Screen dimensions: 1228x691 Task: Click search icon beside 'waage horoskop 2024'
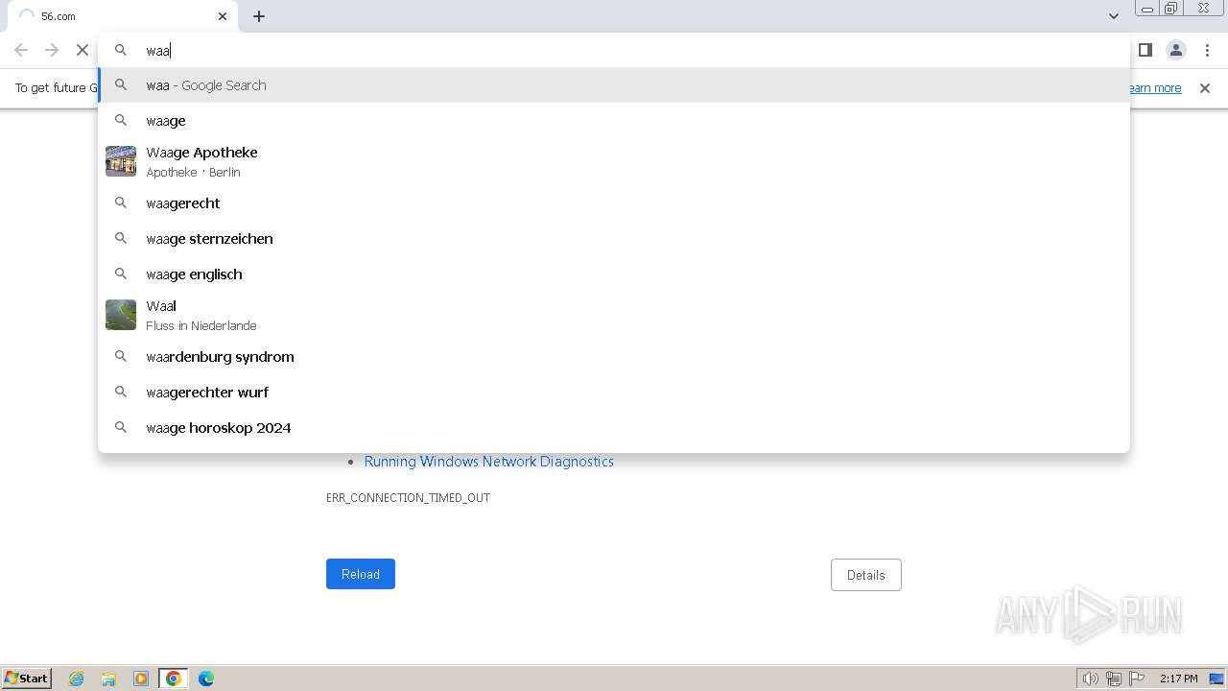coord(121,428)
